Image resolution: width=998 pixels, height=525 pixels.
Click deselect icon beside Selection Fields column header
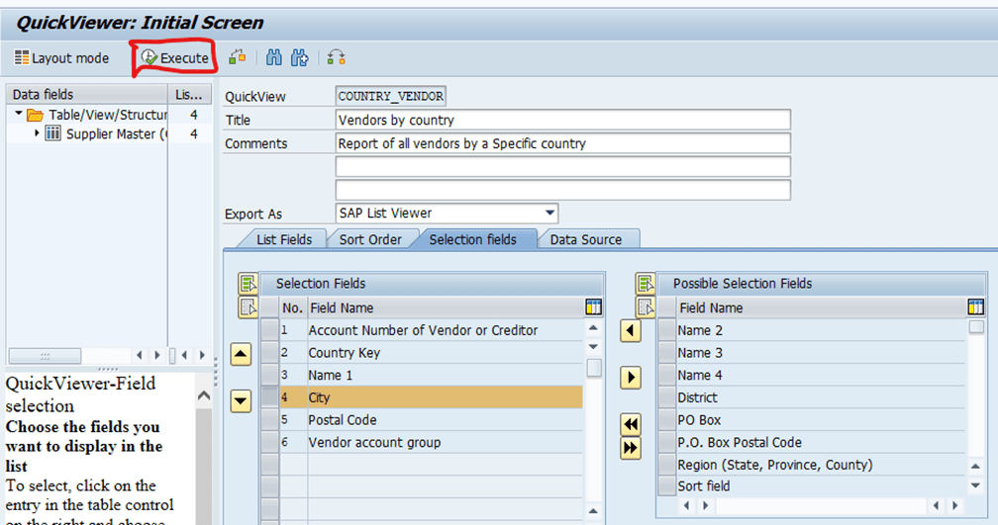[x=249, y=307]
